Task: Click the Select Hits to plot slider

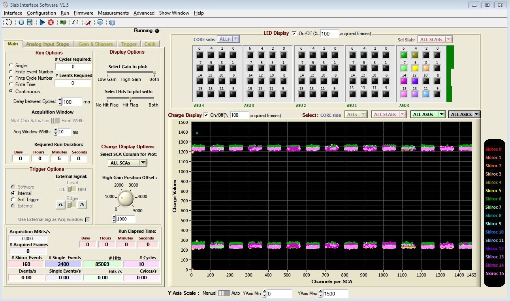Action: [x=130, y=98]
